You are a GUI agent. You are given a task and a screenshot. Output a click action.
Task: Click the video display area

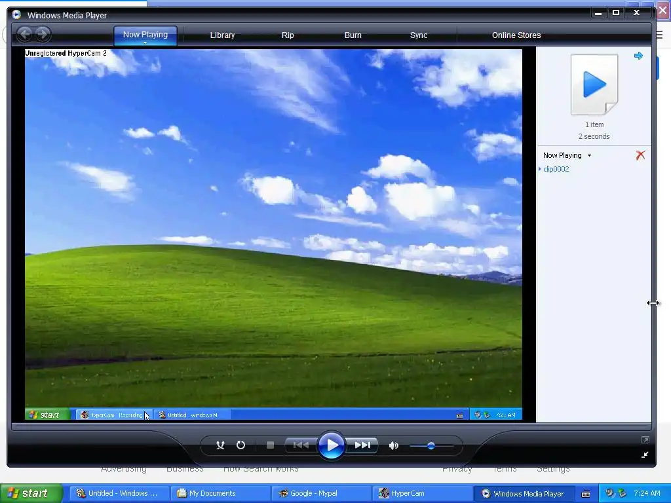point(273,234)
